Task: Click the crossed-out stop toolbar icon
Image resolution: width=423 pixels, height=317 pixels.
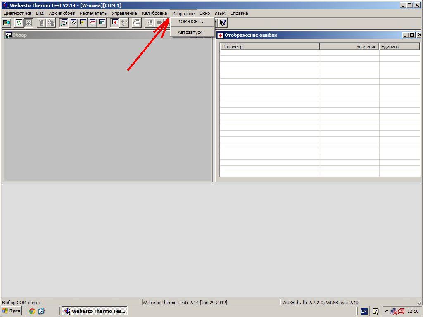Action: coord(29,23)
